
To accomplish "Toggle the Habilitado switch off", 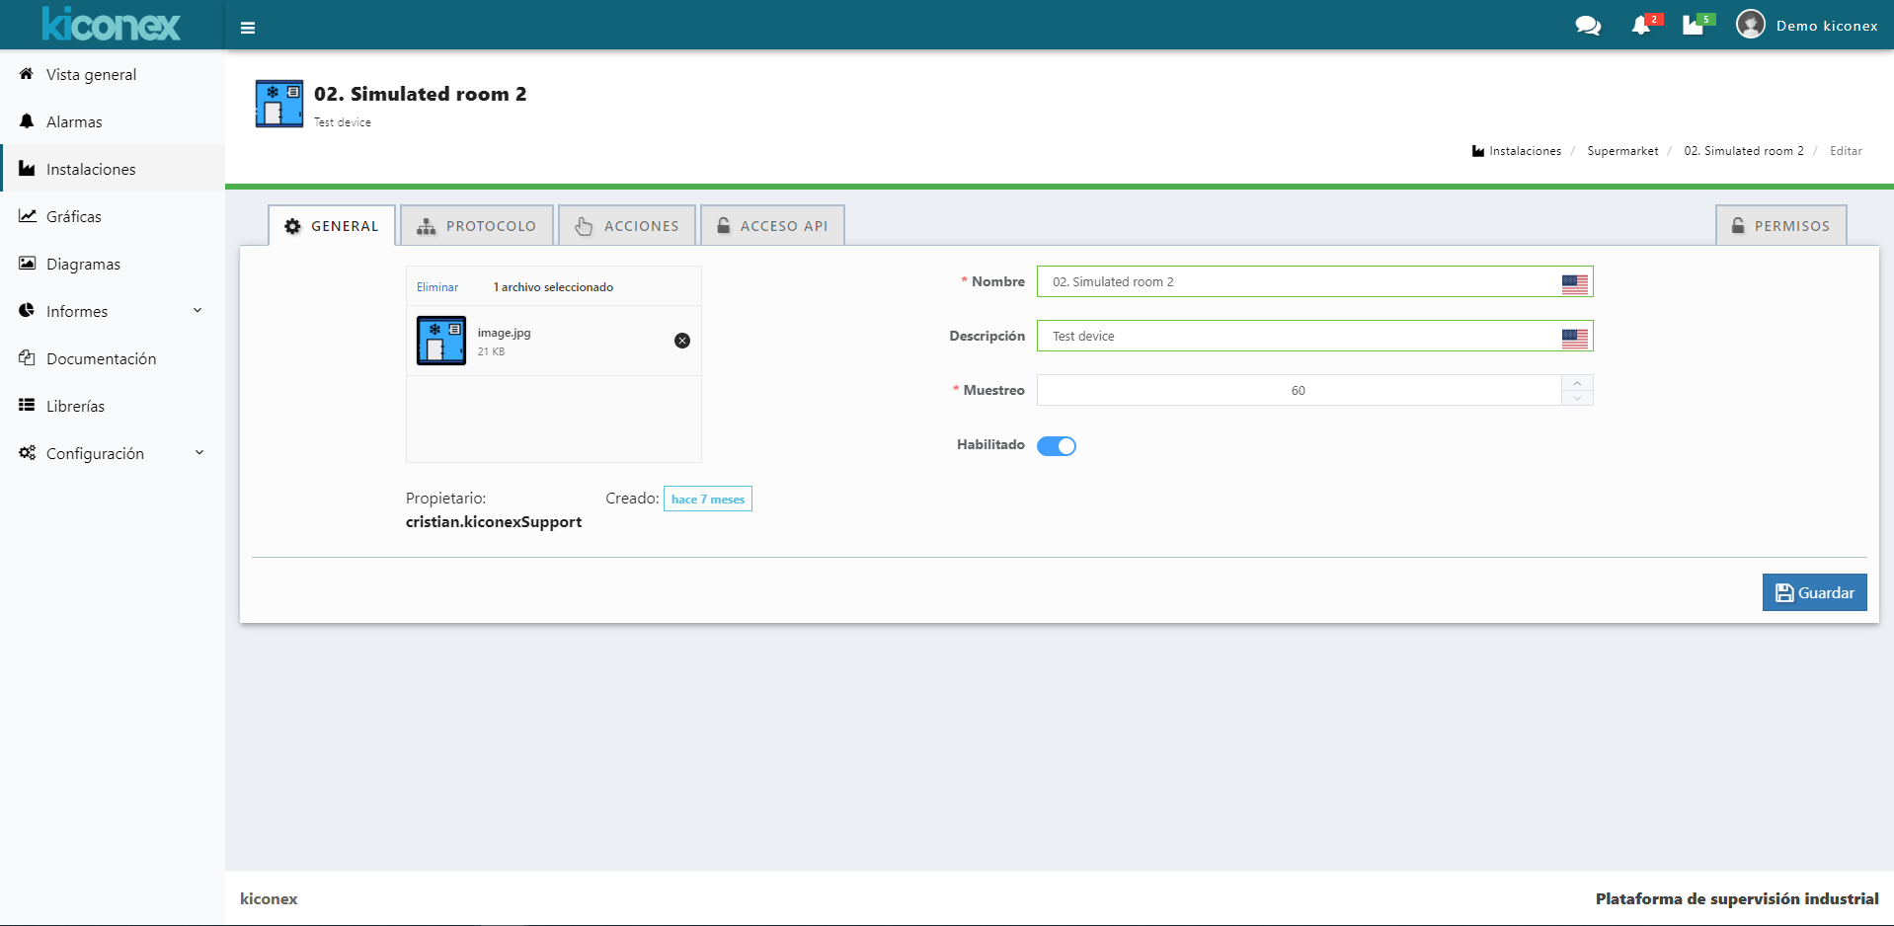I will pos(1057,446).
